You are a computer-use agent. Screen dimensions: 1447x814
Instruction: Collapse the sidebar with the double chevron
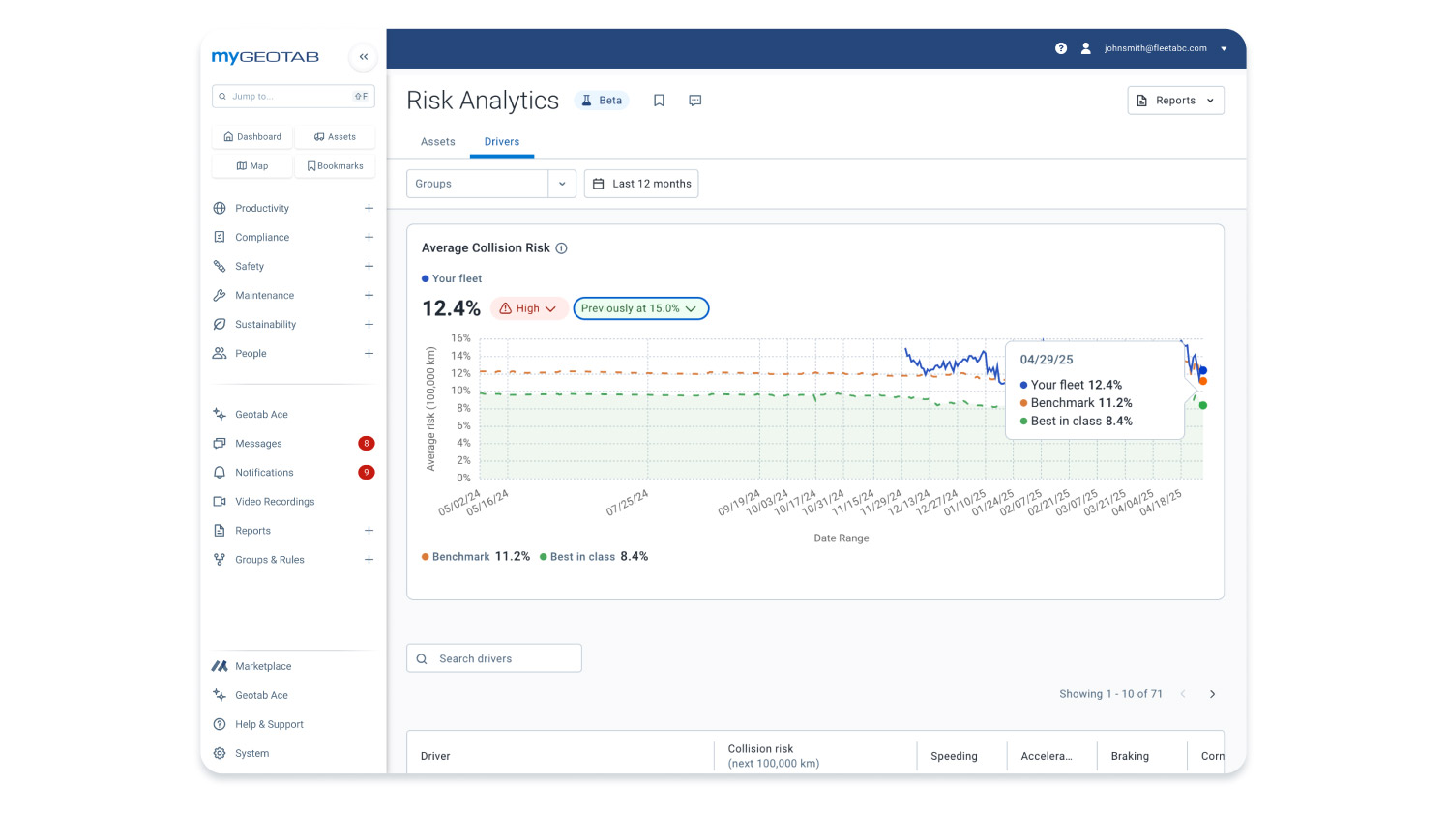click(363, 57)
